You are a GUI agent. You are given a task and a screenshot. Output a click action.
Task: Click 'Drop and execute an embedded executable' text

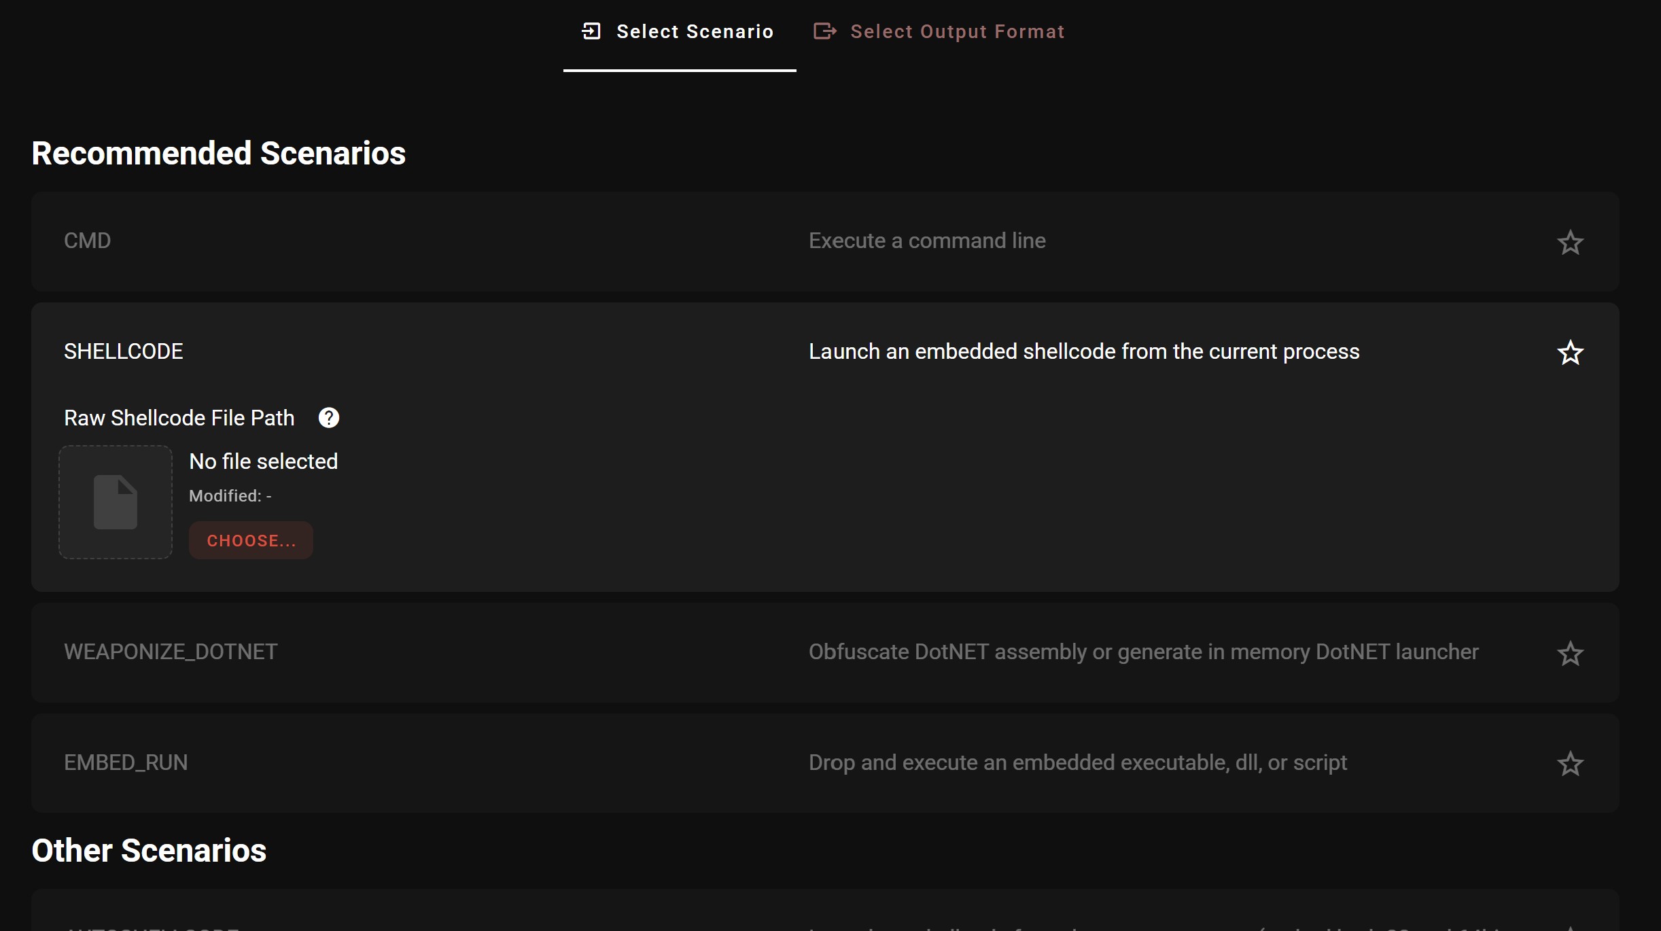click(1077, 762)
